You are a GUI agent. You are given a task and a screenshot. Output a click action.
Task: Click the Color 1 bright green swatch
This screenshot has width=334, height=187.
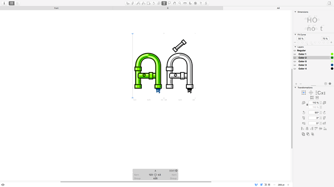(332, 54)
